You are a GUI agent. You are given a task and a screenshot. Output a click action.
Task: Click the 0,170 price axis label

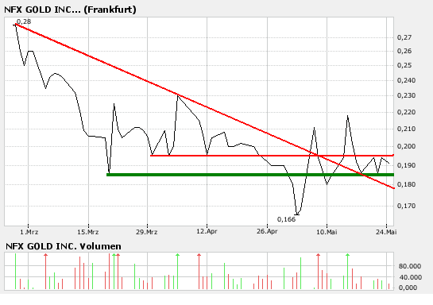coord(406,206)
